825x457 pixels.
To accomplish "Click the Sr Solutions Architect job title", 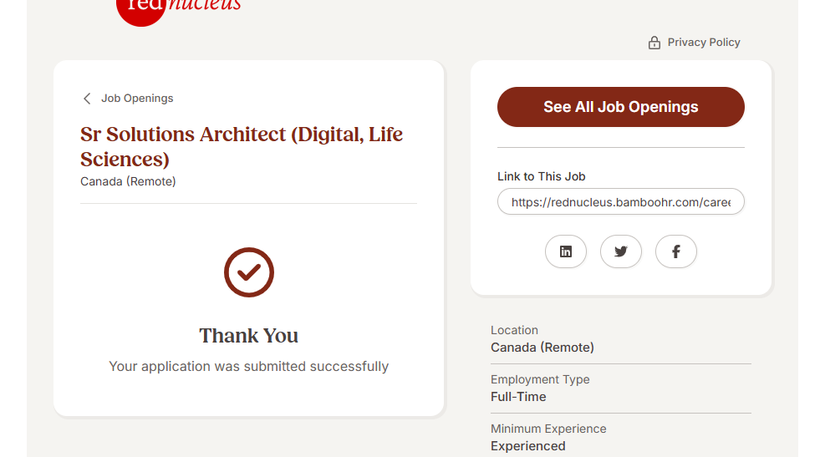I will [242, 146].
